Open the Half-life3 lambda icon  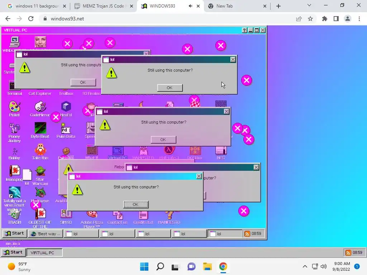point(169,153)
